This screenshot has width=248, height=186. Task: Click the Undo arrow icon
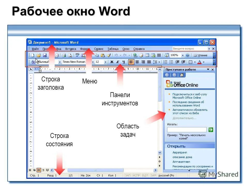point(116,55)
